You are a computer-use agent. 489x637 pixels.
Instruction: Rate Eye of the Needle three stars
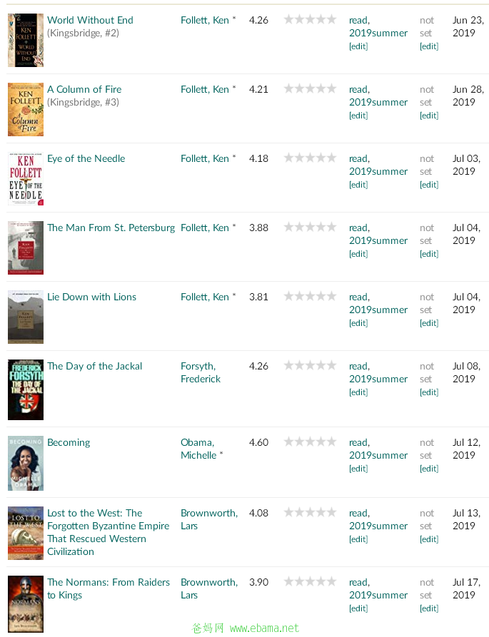(x=310, y=157)
